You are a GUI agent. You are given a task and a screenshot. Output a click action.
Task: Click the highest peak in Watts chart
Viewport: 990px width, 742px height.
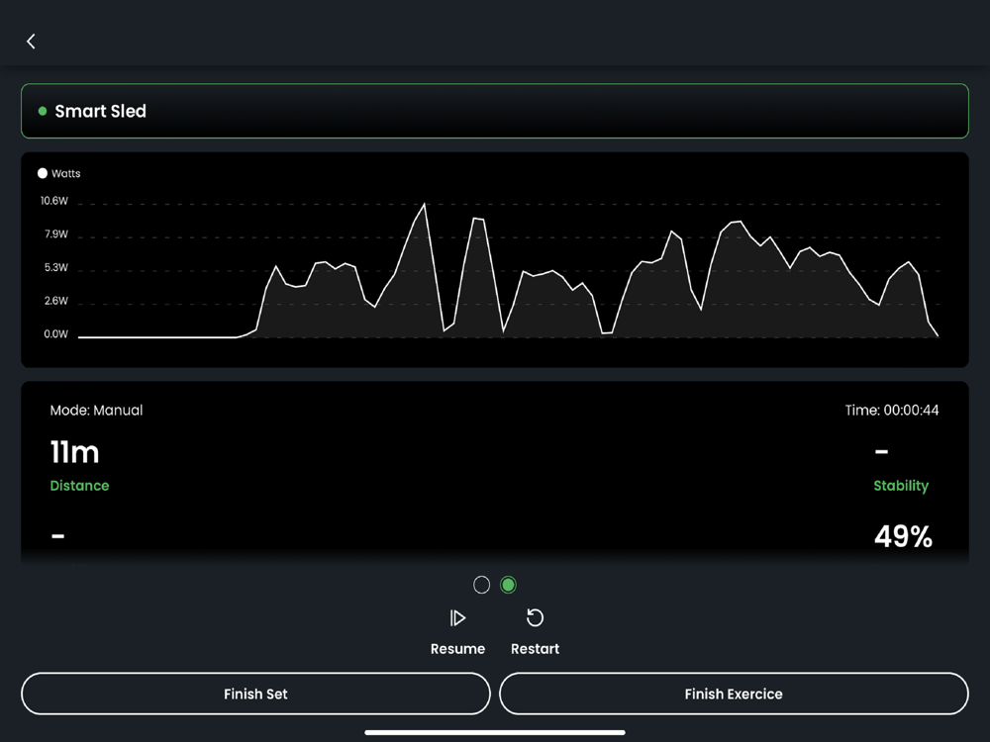(425, 204)
